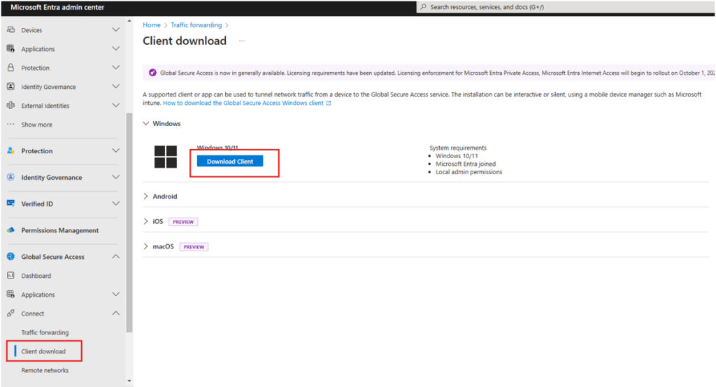Open Traffic forwarding in sidebar
The height and width of the screenshot is (387, 716).
point(45,332)
